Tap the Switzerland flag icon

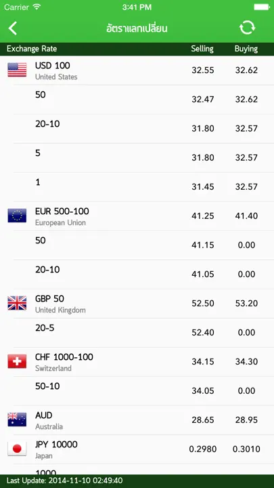[x=17, y=361]
